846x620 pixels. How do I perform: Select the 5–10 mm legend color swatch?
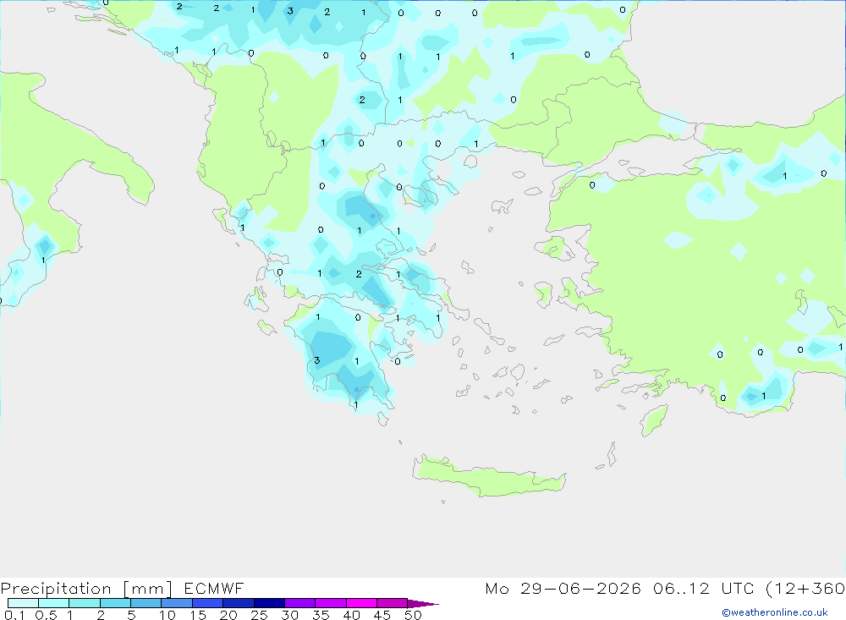(x=146, y=603)
